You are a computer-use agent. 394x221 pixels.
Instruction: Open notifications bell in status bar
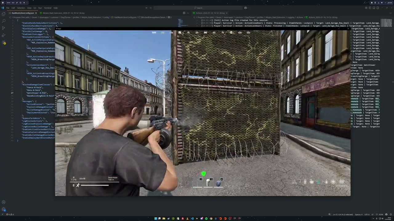(x=390, y=214)
